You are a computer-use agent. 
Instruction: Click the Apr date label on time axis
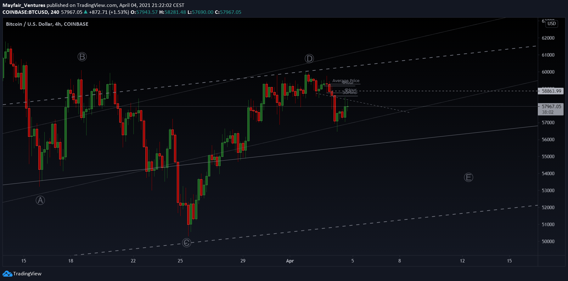(x=290, y=261)
